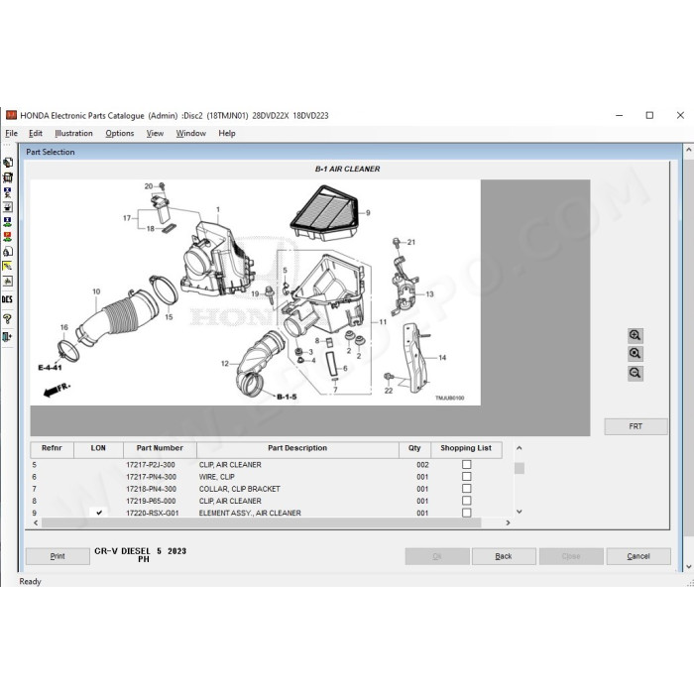Screen dimensions: 694x694
Task: Click the parts table scroll-right arrow
Action: (x=508, y=522)
